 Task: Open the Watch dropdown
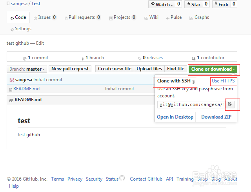click(x=162, y=4)
